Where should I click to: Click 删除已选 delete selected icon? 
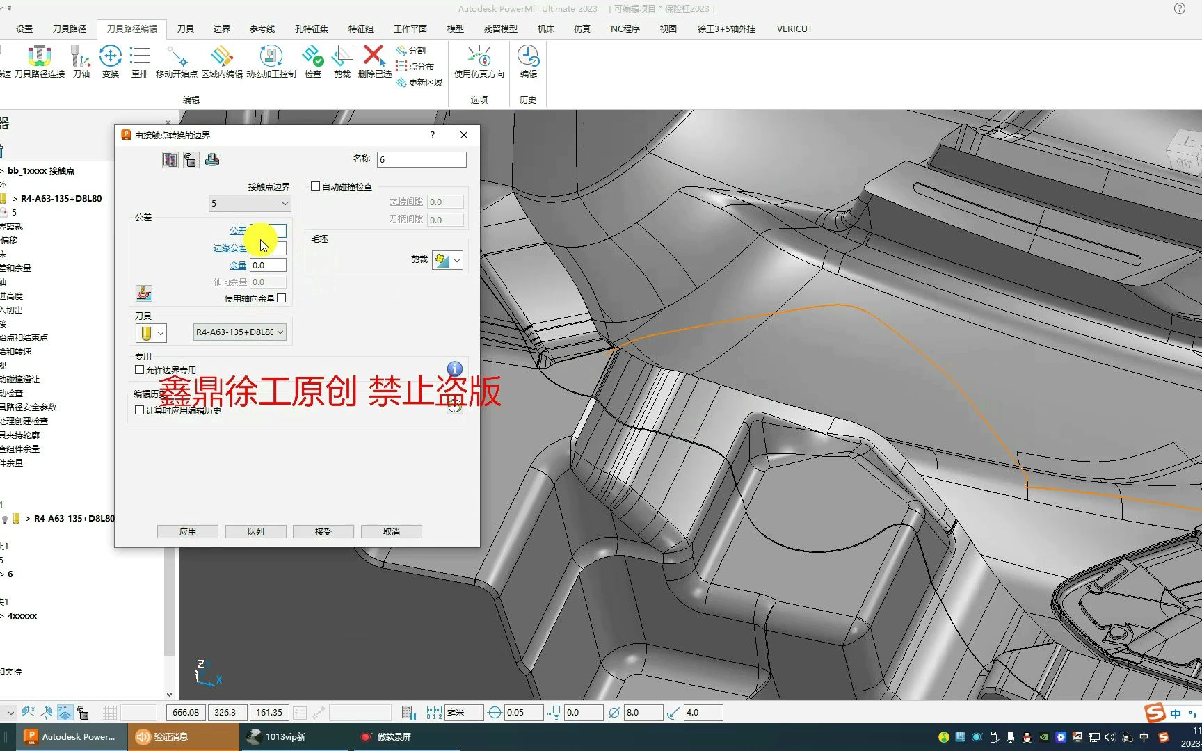(374, 61)
